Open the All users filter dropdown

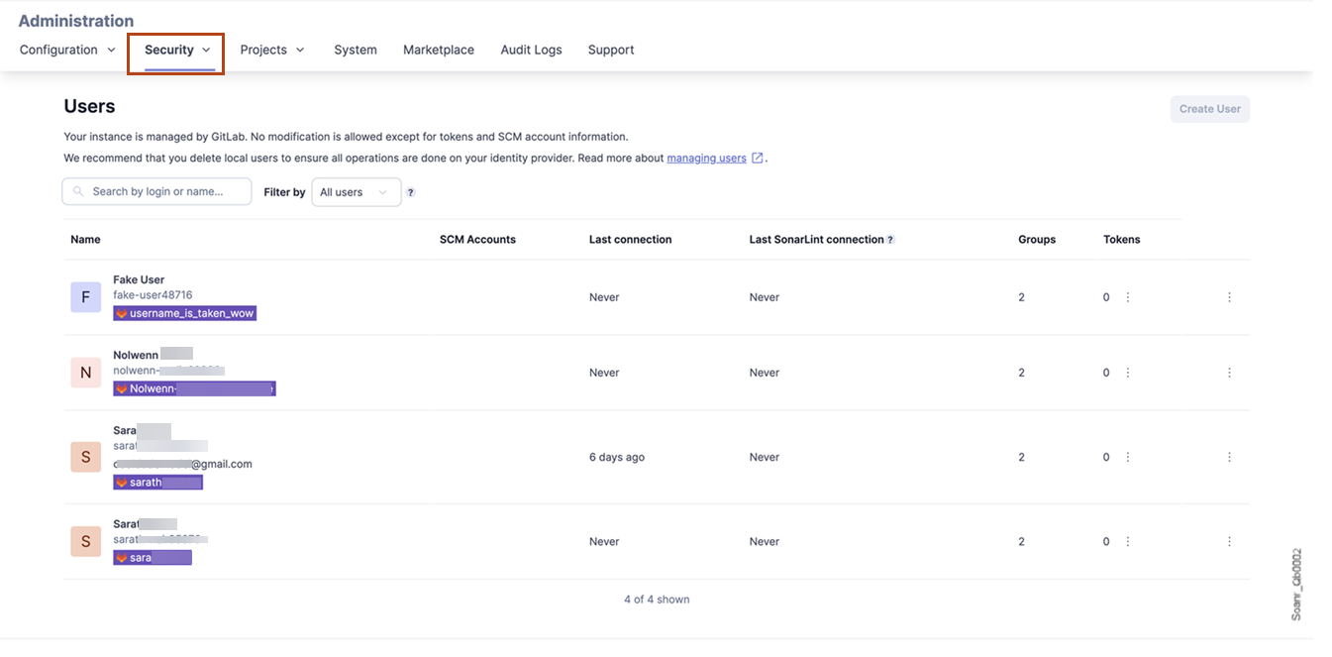(356, 192)
